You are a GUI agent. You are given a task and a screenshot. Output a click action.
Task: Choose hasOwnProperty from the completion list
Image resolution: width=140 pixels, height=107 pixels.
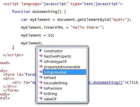tap(57, 56)
